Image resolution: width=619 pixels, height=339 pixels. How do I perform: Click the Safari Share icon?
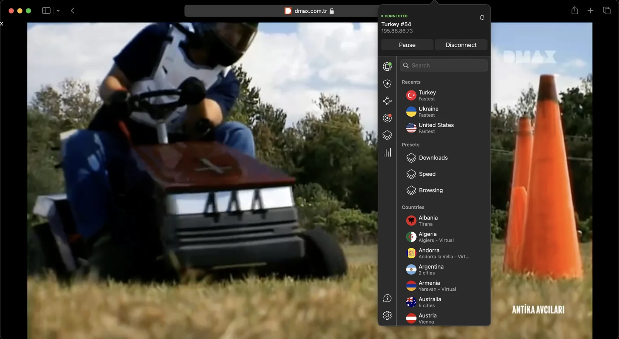(575, 11)
